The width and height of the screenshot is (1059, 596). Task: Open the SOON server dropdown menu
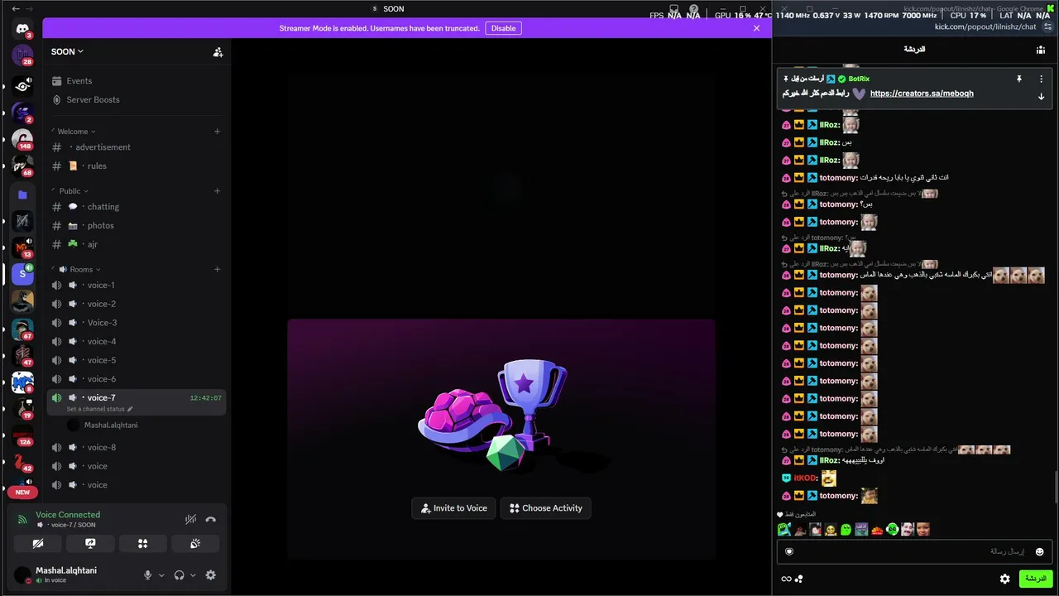pos(67,51)
